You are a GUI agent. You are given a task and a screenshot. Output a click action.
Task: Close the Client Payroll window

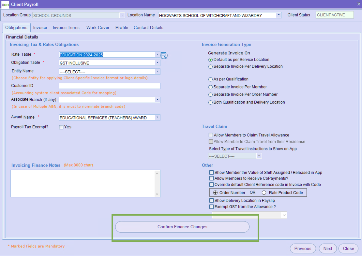[x=358, y=4]
